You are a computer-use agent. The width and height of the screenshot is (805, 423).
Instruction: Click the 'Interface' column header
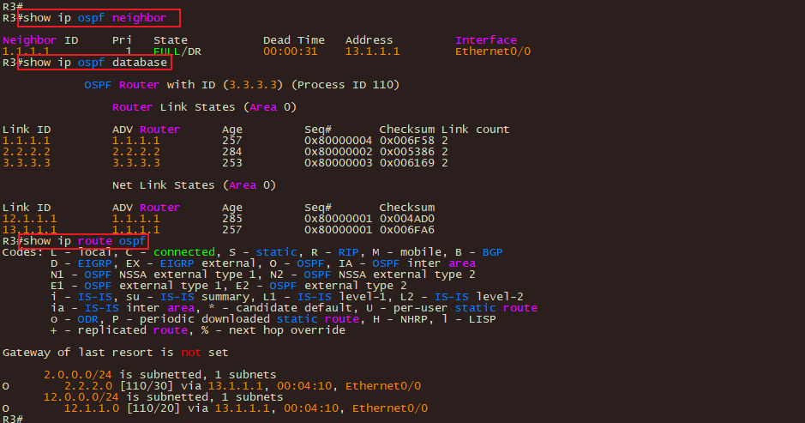pos(486,40)
